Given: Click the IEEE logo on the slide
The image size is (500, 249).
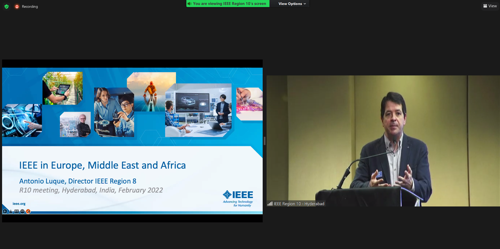Looking at the screenshot, I should pos(238,195).
